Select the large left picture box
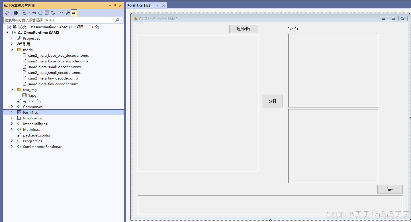The height and width of the screenshot is (222, 411). (197, 103)
